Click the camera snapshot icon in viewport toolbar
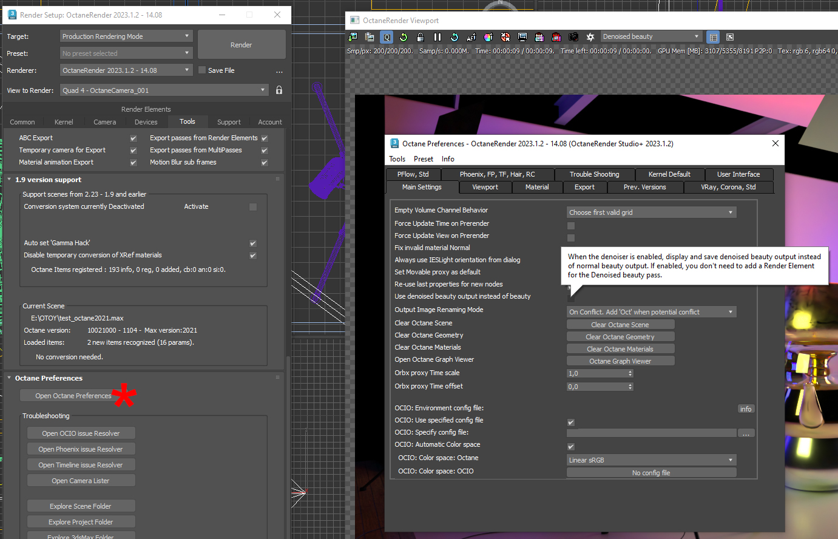The image size is (838, 539). (x=573, y=37)
